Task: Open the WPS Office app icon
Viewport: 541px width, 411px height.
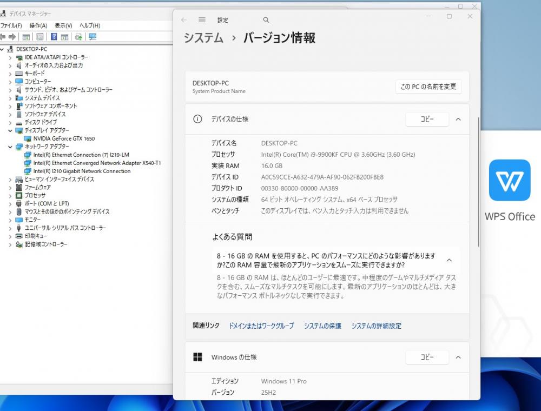Action: point(510,180)
